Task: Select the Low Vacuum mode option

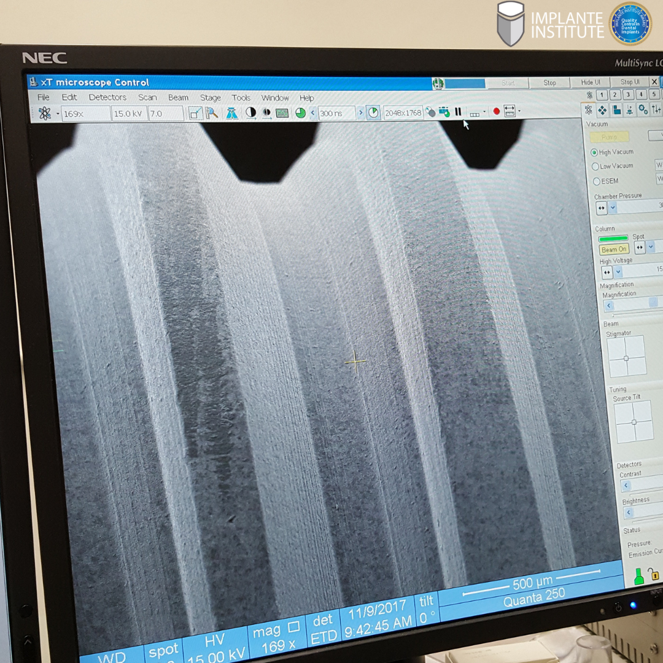Action: click(595, 166)
